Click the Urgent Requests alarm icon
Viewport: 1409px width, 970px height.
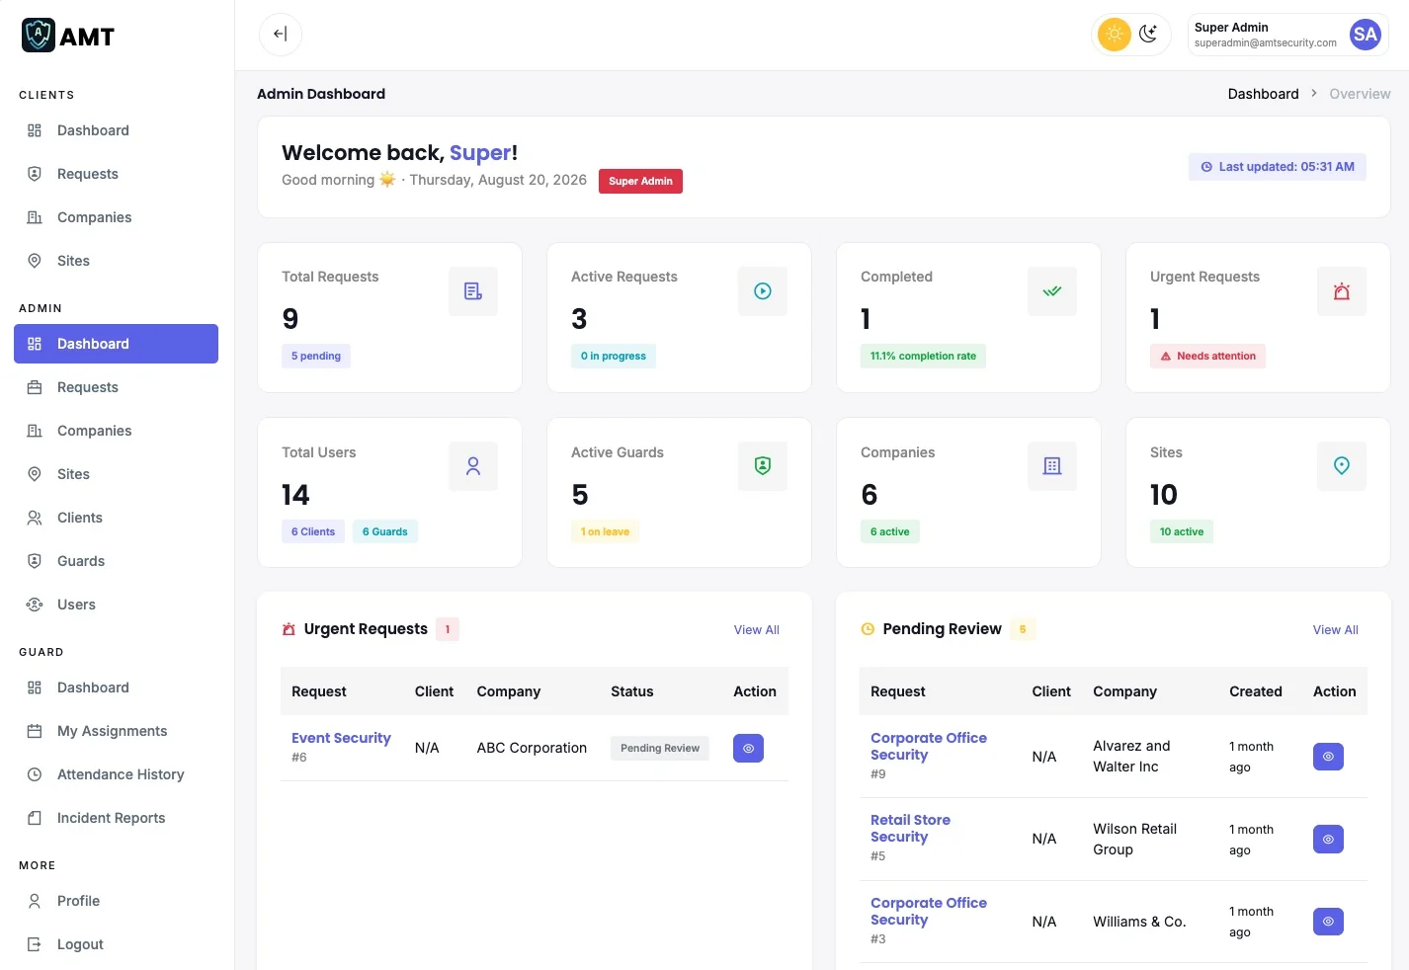(1342, 291)
